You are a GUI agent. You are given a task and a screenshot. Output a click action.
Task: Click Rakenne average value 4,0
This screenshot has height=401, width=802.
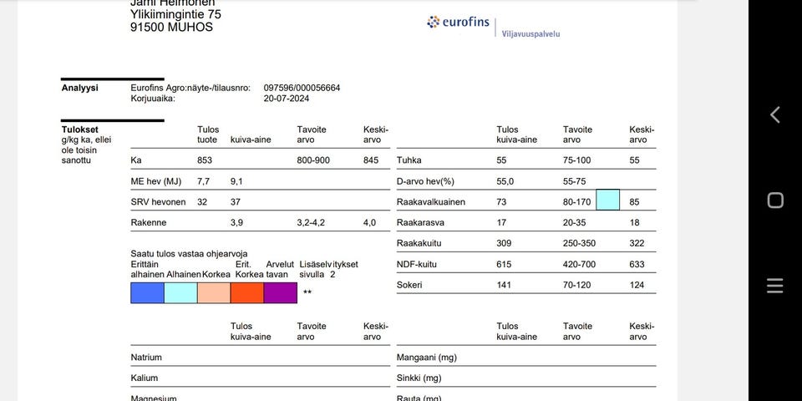pos(370,223)
